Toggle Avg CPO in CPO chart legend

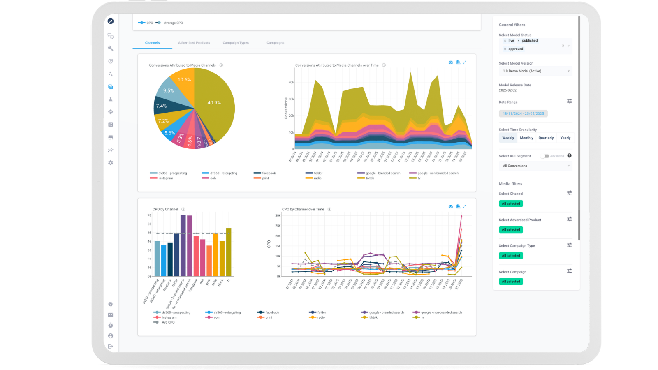[164, 322]
